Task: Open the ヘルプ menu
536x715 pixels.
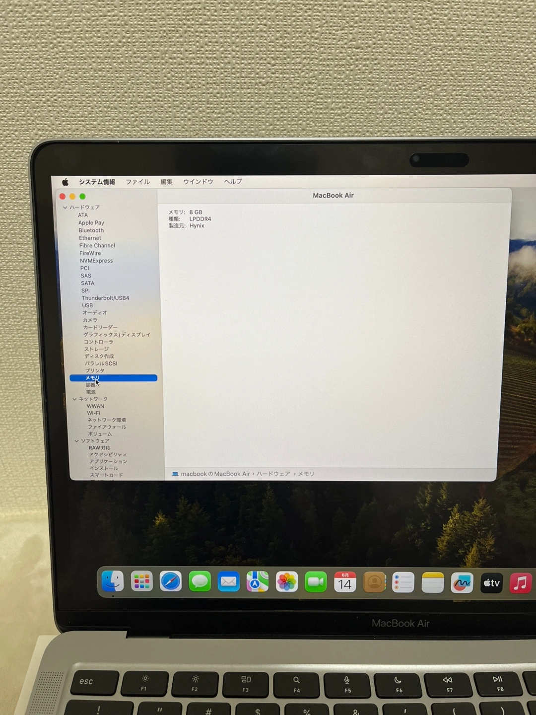Action: pos(233,182)
